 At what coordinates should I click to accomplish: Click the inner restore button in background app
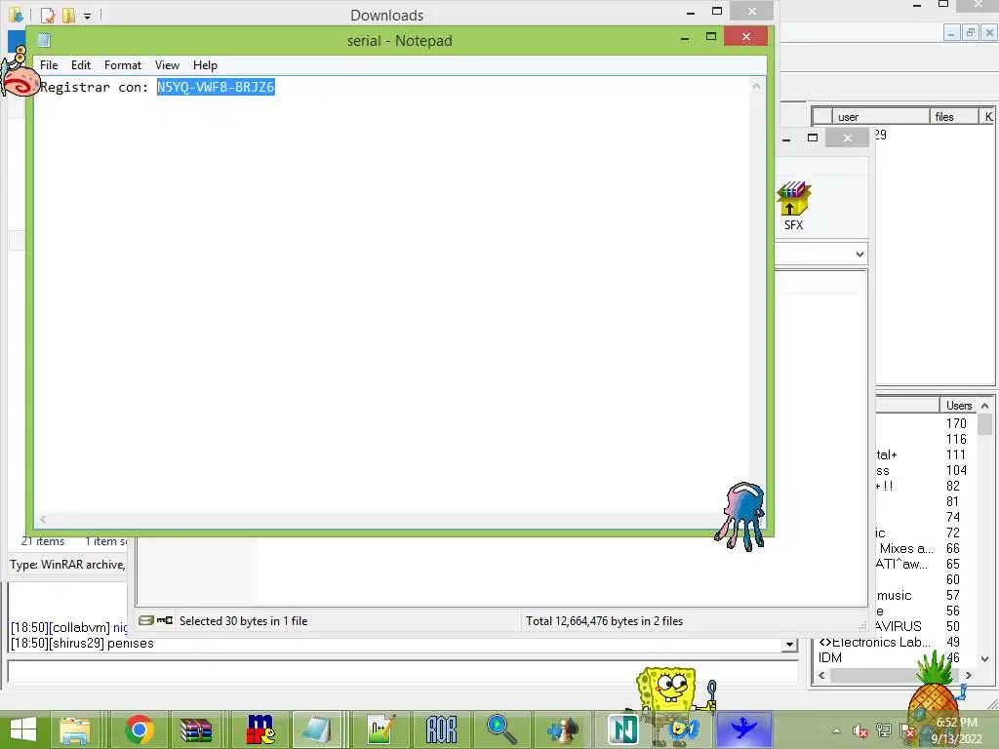[971, 32]
